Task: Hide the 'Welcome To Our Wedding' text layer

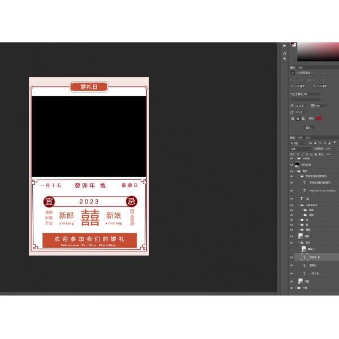Action: (x=292, y=191)
